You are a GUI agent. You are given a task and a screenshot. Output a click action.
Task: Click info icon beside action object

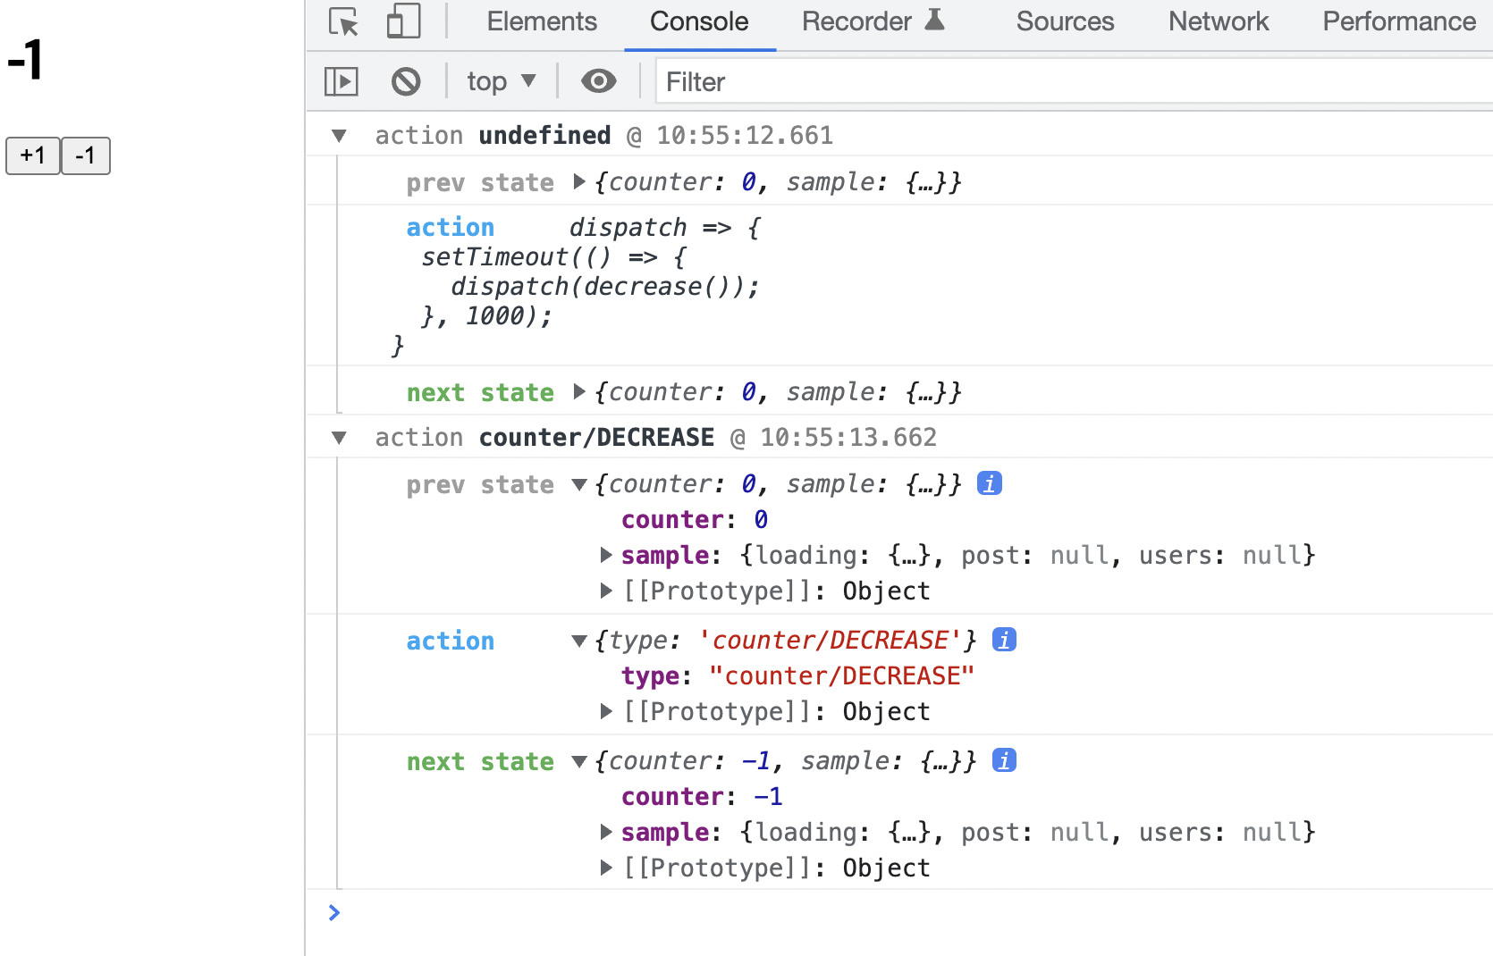[x=1005, y=640]
